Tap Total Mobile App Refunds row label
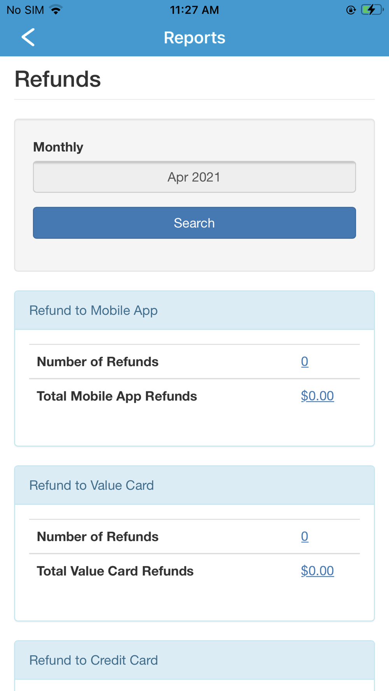389x691 pixels. pyautogui.click(x=117, y=396)
